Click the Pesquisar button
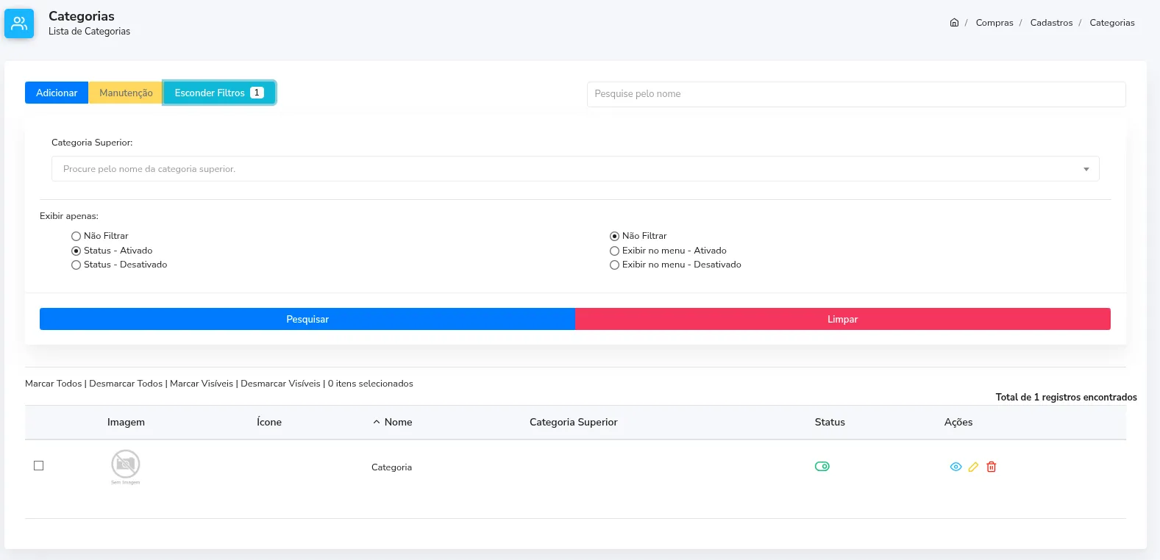The height and width of the screenshot is (560, 1160). (x=307, y=319)
